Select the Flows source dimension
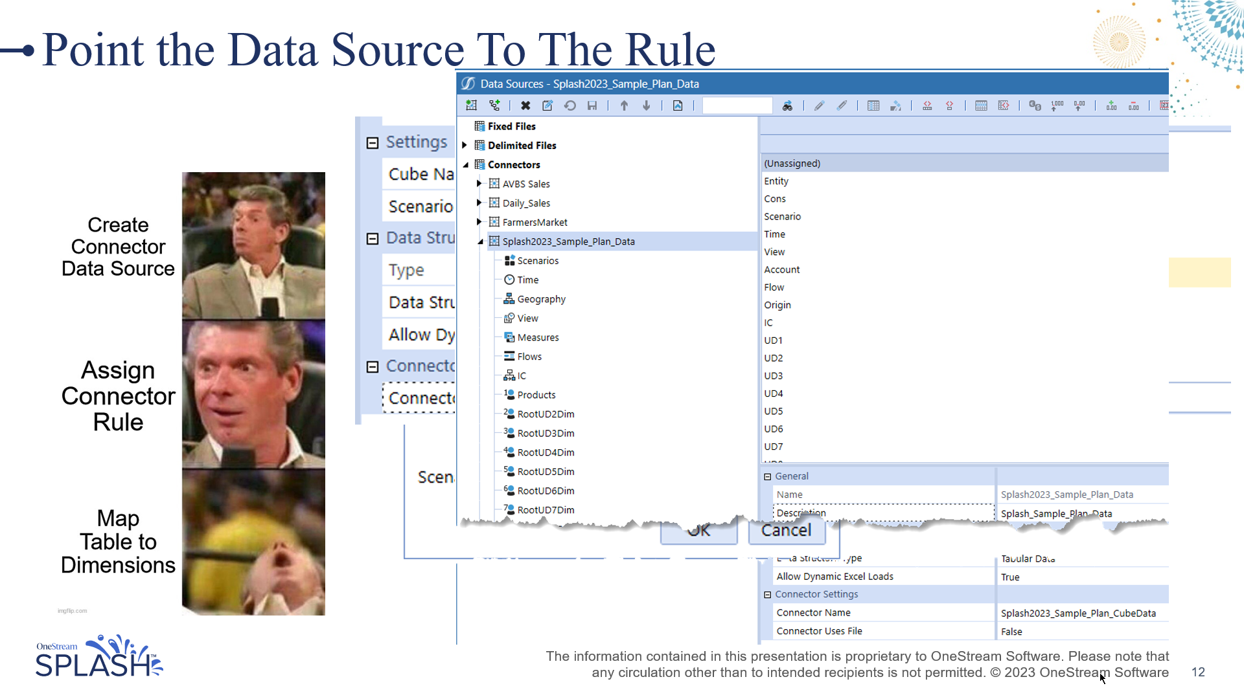The width and height of the screenshot is (1244, 699). point(529,357)
